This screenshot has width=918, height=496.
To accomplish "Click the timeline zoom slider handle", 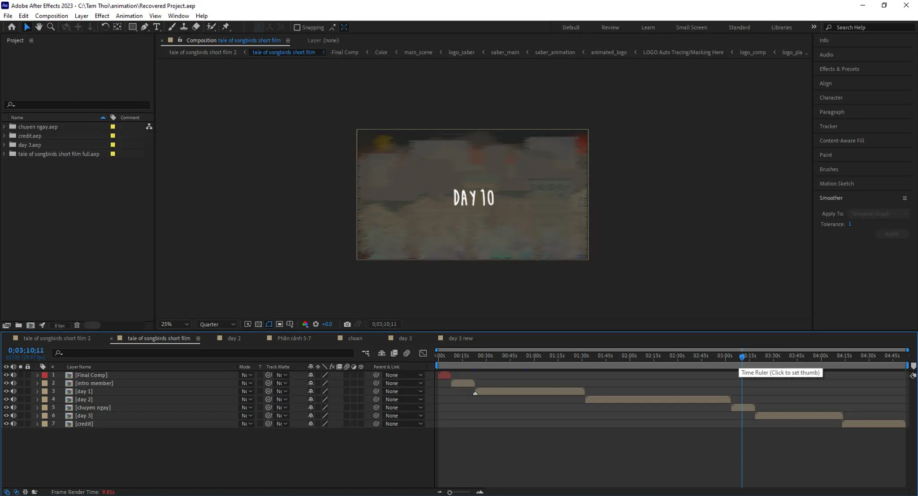I will tap(450, 492).
